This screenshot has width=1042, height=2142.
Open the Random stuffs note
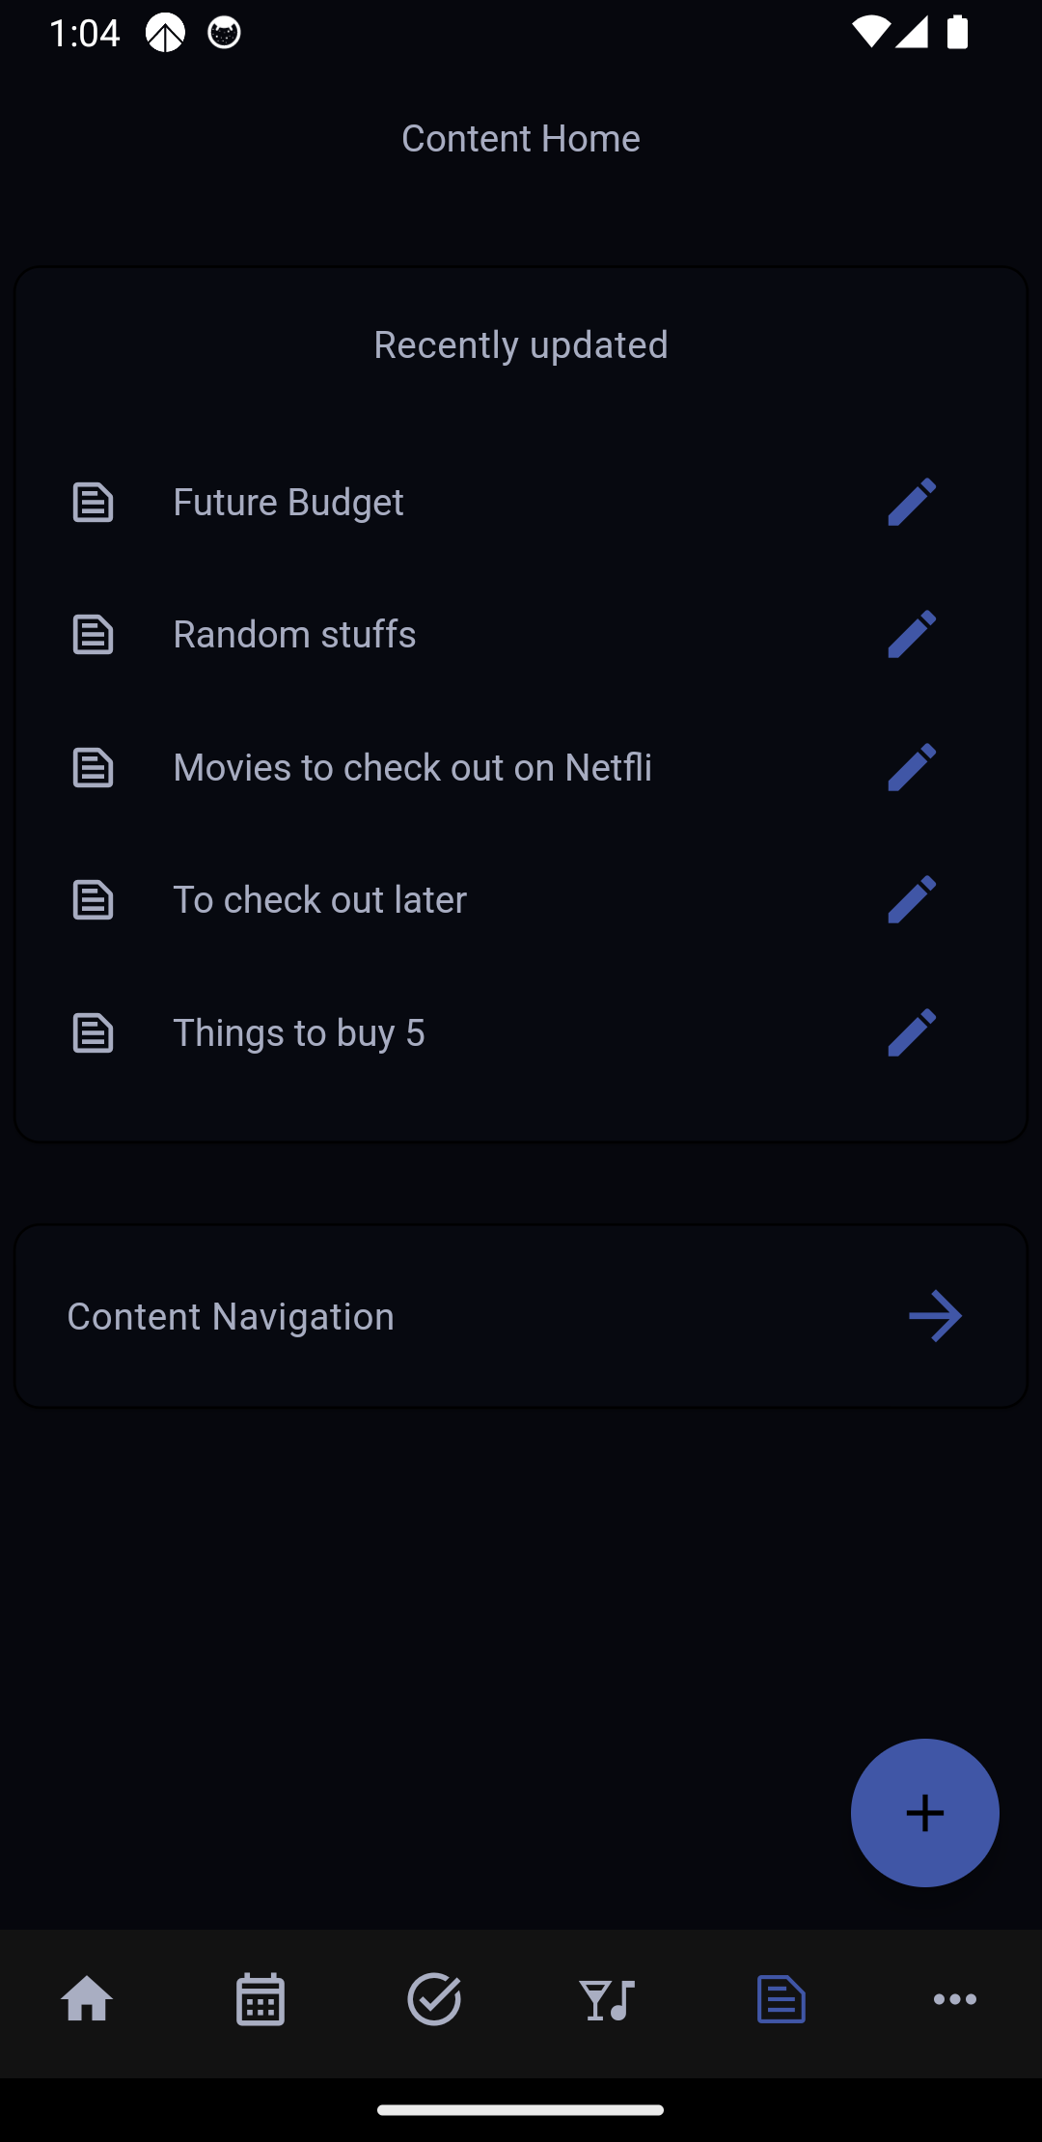click(x=294, y=635)
